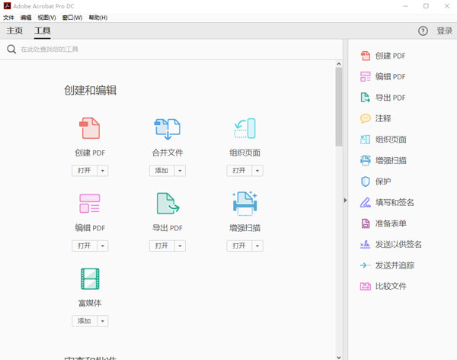Click 保护 label in right sidebar
The height and width of the screenshot is (360, 457).
click(x=383, y=182)
